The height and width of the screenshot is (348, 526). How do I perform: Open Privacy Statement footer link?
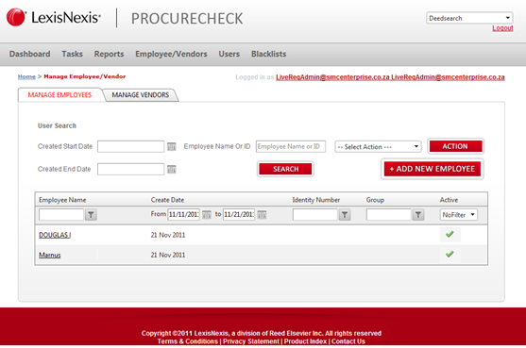(x=251, y=341)
